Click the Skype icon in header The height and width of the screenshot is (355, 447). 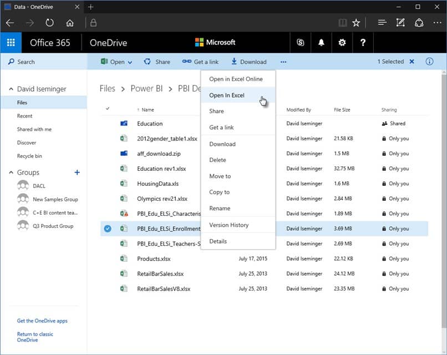tap(301, 43)
